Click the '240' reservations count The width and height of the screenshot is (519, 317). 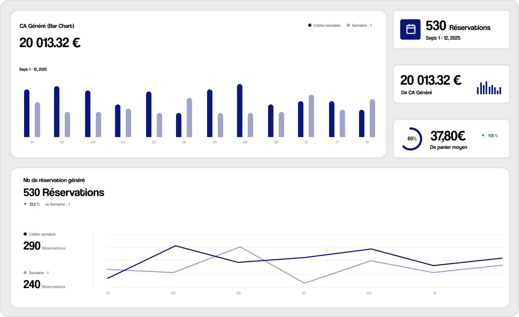click(32, 284)
